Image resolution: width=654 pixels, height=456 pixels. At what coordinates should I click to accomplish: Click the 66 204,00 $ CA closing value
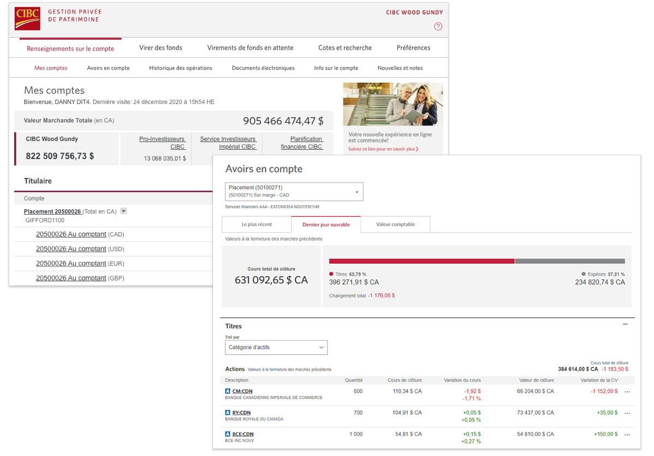click(535, 391)
